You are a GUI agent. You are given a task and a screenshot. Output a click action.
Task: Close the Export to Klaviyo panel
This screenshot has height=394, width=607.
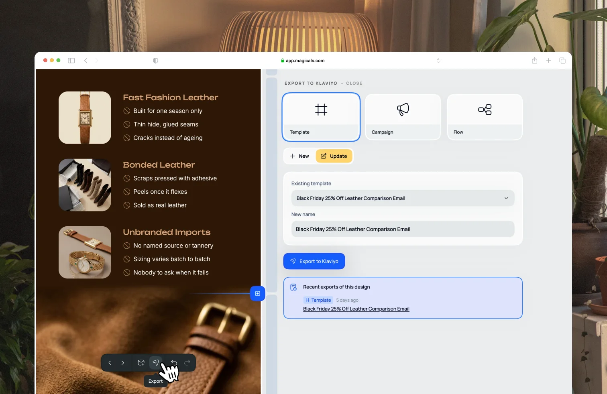[354, 83]
